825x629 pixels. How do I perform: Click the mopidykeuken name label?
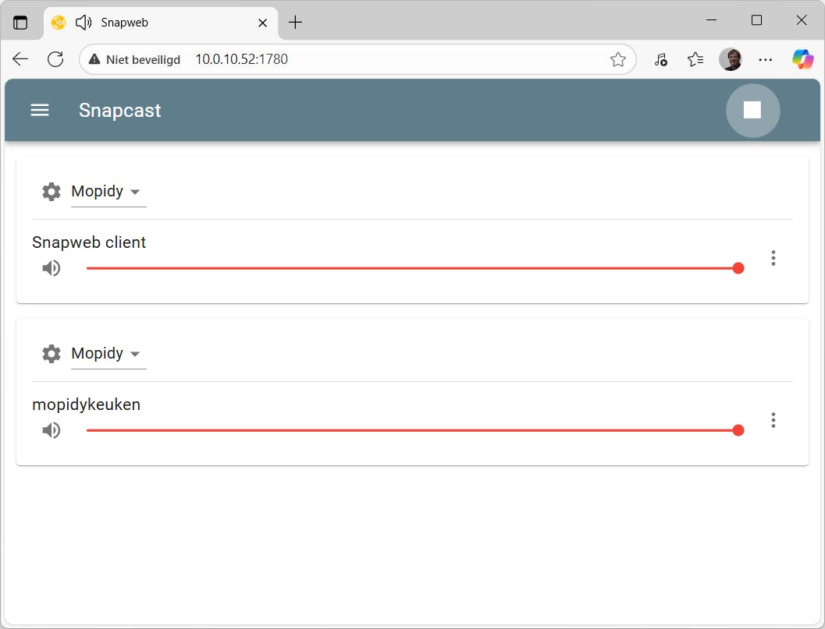(x=87, y=405)
